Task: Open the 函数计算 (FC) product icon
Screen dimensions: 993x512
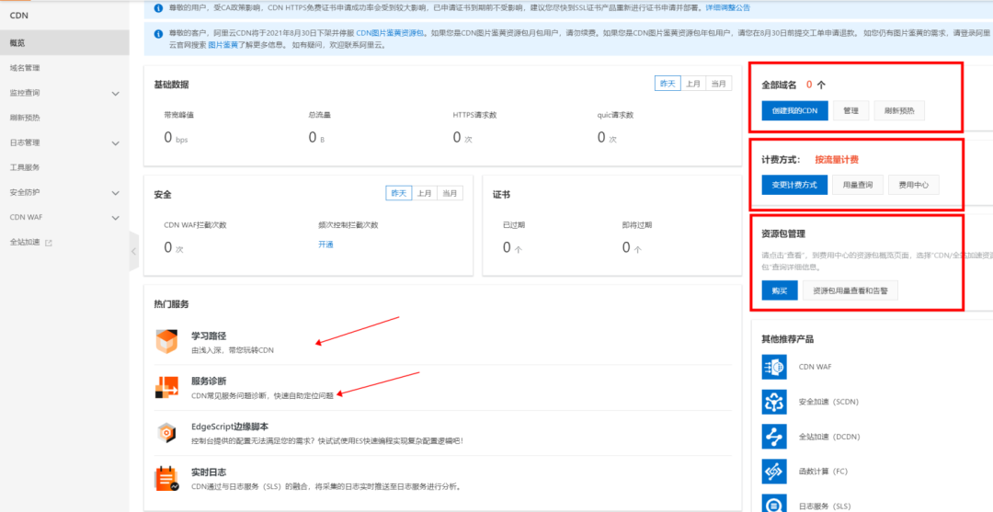Action: pyautogui.click(x=774, y=471)
